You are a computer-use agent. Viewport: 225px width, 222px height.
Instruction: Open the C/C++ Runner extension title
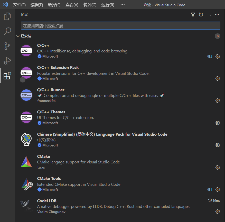pyautogui.click(x=51, y=90)
